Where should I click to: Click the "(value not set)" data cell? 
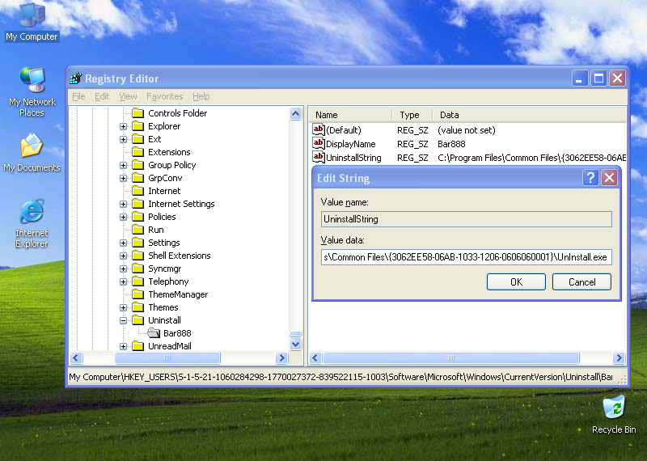(467, 130)
